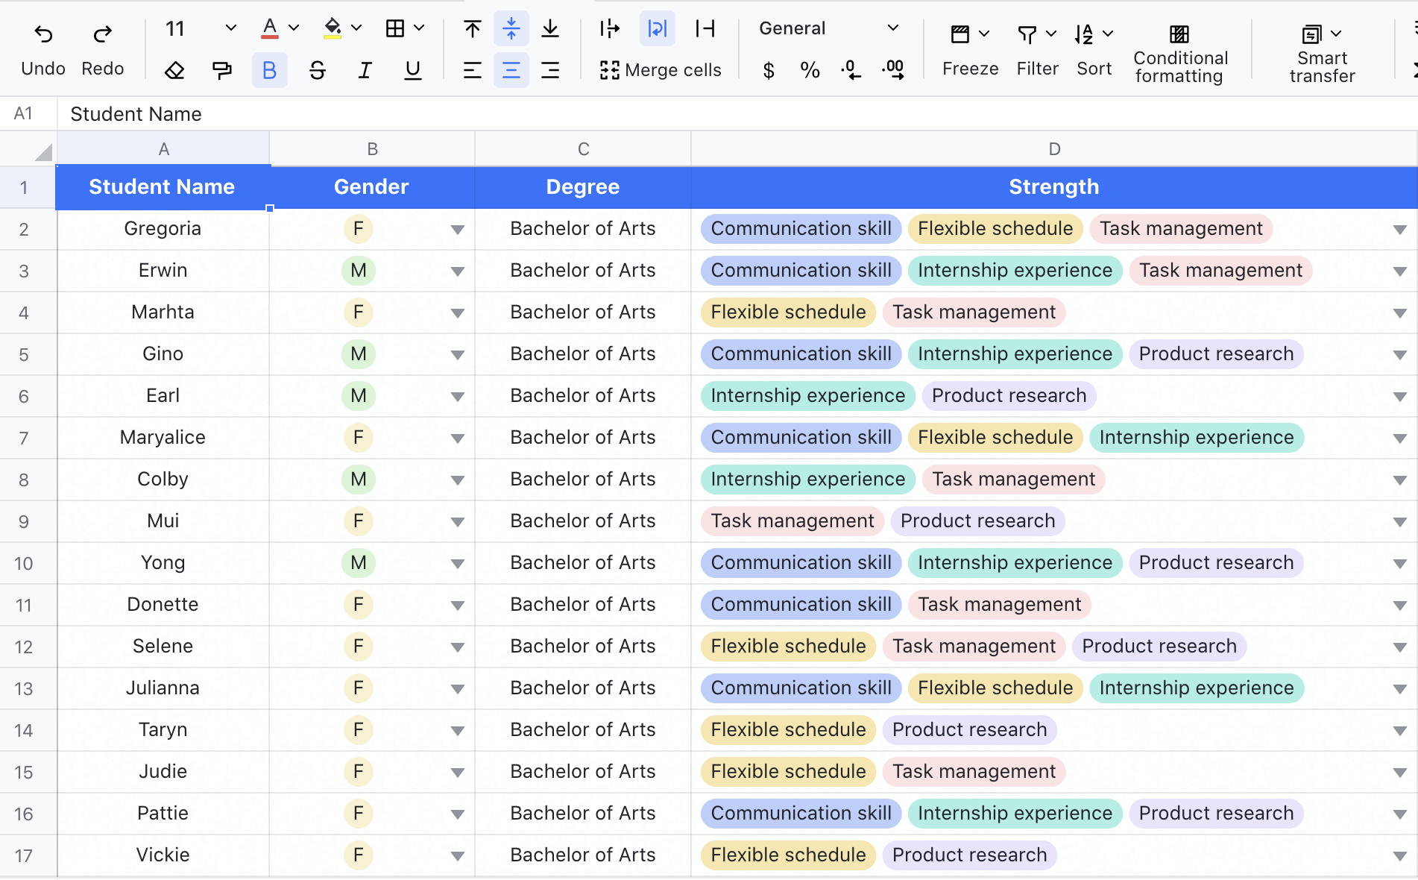Expand the font size 11 dropdown
This screenshot has height=880, width=1418.
pos(230,28)
